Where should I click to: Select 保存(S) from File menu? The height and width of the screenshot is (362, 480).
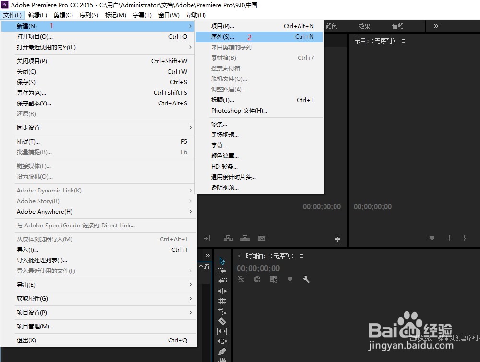pyautogui.click(x=98, y=82)
